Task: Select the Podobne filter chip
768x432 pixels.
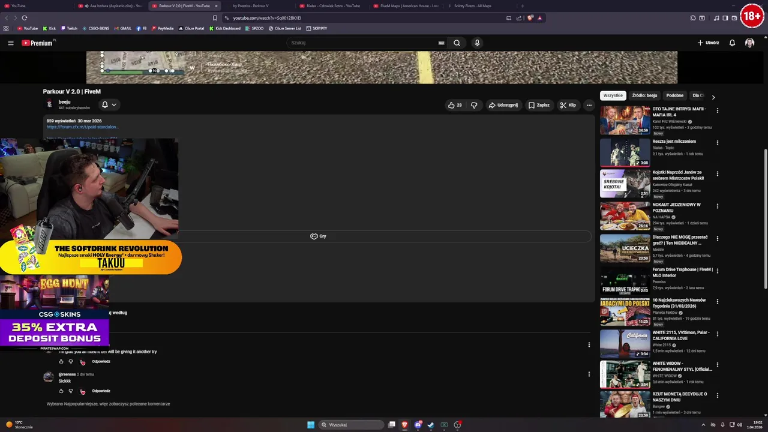Action: [x=675, y=95]
